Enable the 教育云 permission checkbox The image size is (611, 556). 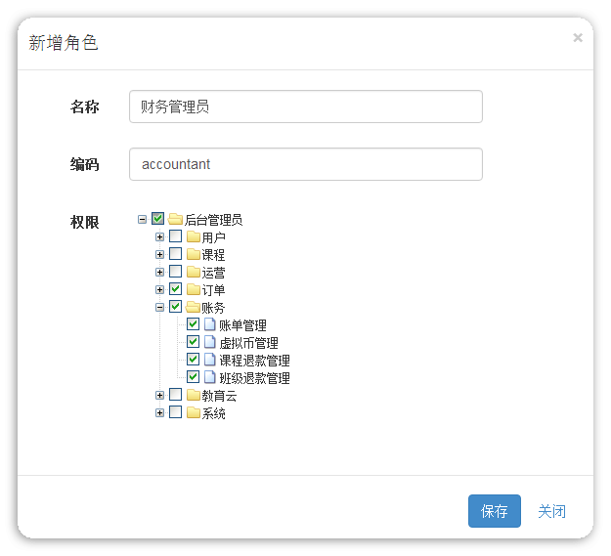(175, 395)
